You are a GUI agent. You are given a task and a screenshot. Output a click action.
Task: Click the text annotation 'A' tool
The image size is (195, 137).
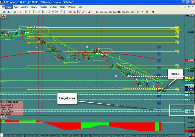tap(74, 12)
